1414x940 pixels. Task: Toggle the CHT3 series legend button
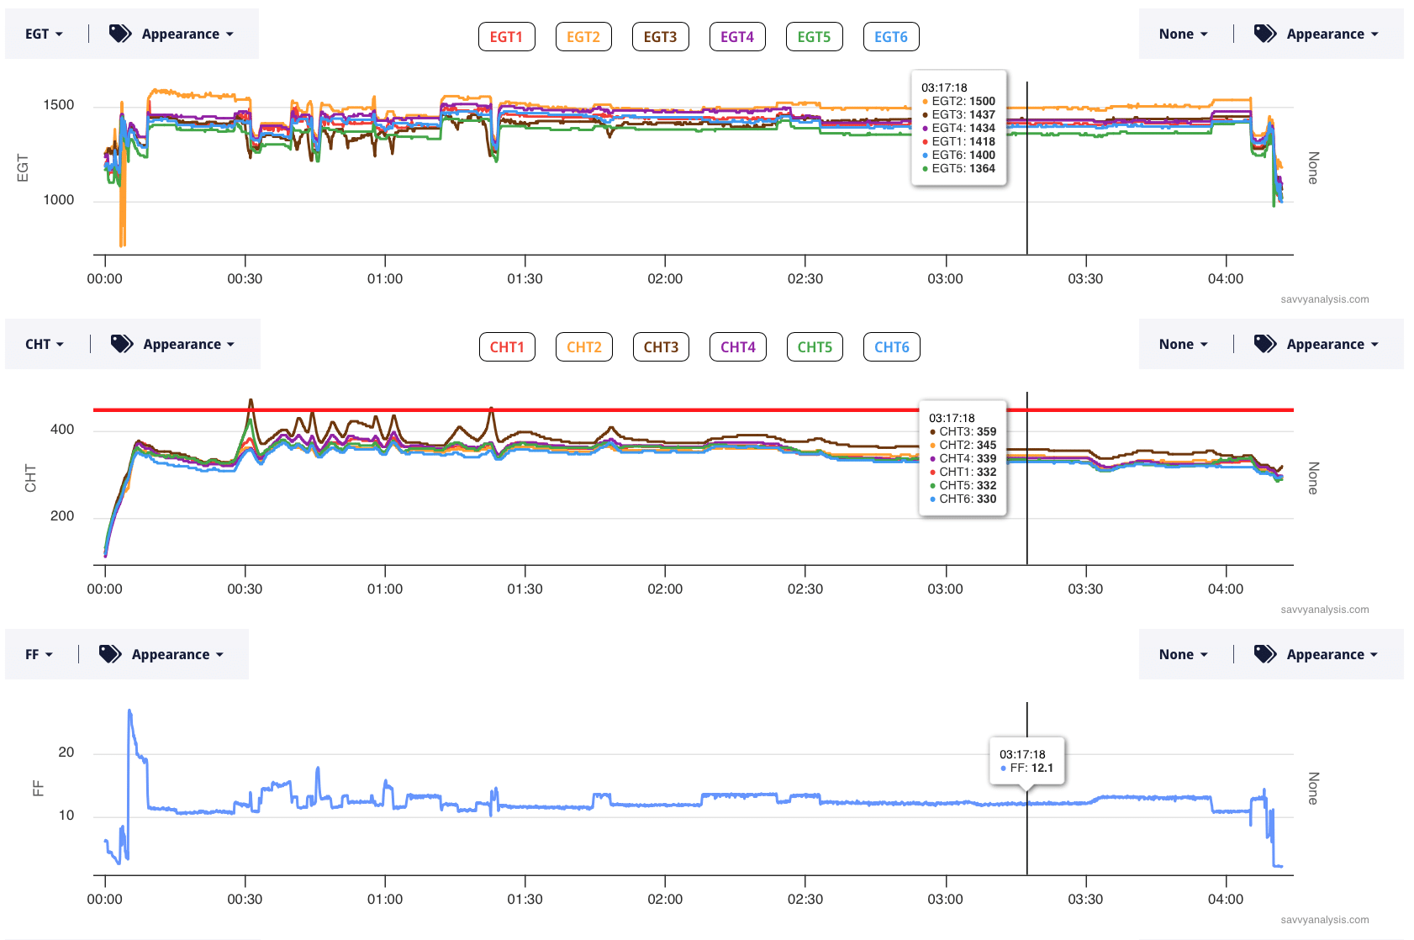[660, 347]
